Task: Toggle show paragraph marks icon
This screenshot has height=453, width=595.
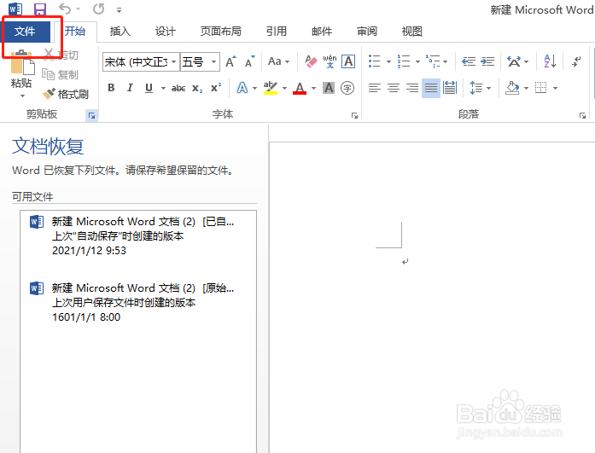Action: tap(577, 61)
